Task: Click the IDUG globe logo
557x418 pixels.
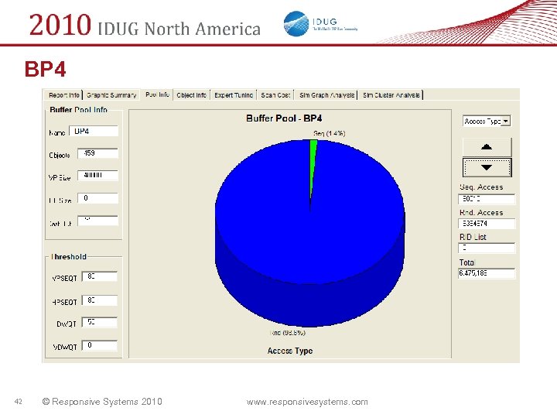Action: click(296, 24)
